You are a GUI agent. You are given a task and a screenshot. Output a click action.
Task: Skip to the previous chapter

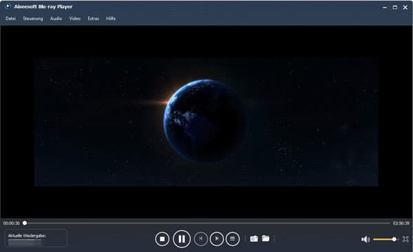point(201,239)
